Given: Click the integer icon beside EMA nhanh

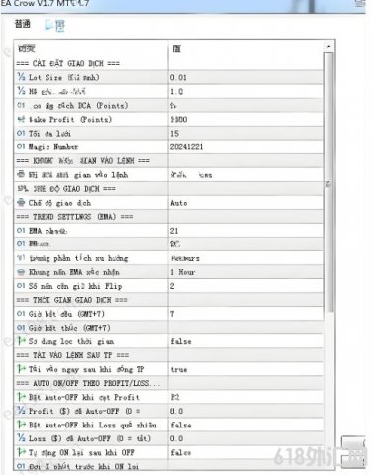Looking at the screenshot, I should pyautogui.click(x=21, y=231).
